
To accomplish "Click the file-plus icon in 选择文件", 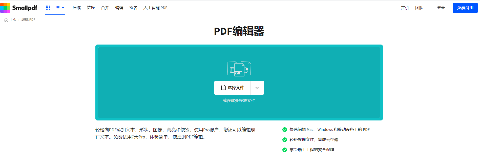I will coord(223,88).
